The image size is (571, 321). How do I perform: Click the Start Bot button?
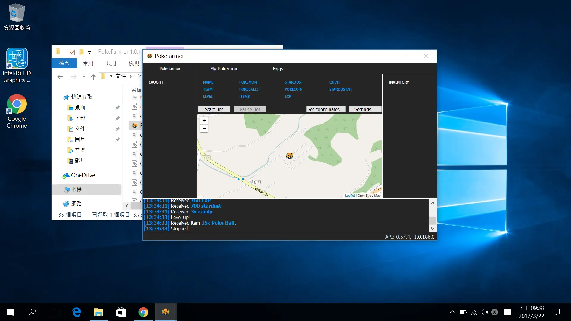[x=214, y=109]
